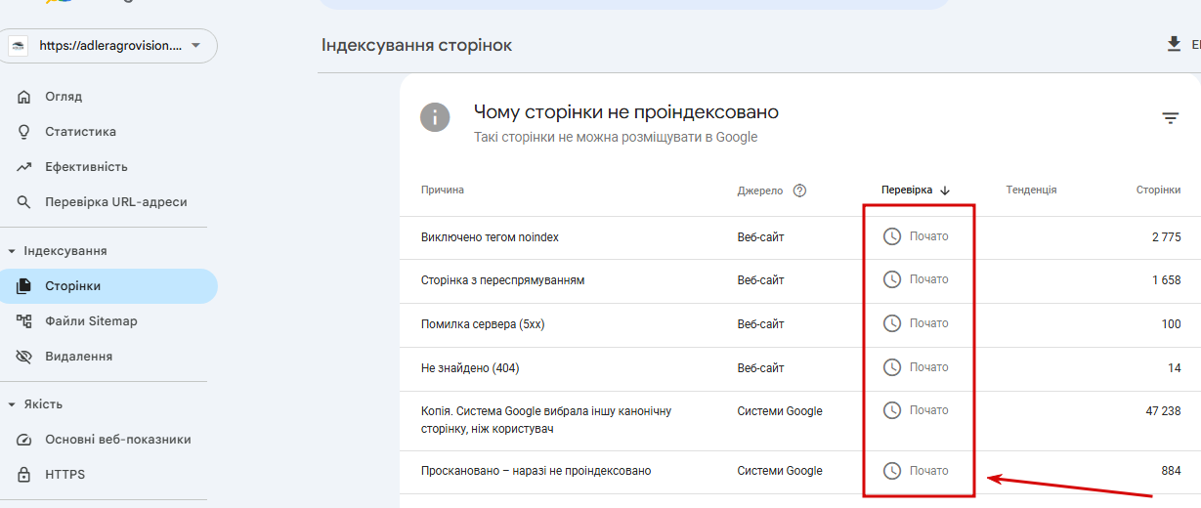Screen dimensions: 1201x508
Task: Click the help icon beside Джерело
Action: pyautogui.click(x=799, y=190)
